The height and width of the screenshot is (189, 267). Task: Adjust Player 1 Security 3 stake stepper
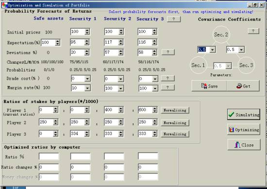click(x=155, y=110)
